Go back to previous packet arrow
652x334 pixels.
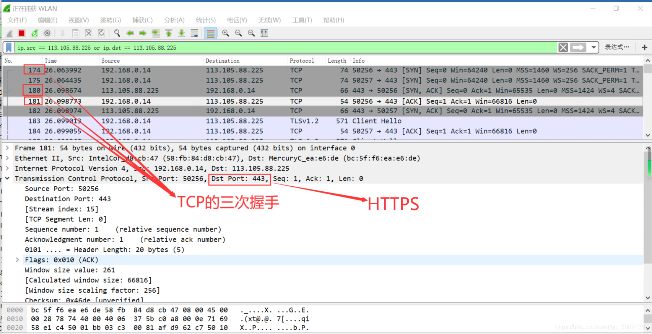coord(130,33)
